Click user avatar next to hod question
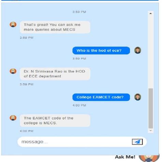 coord(138,50)
